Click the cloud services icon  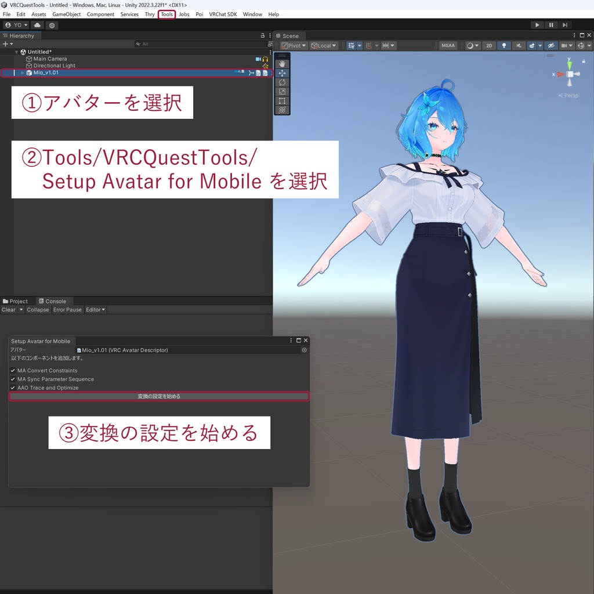[37, 25]
